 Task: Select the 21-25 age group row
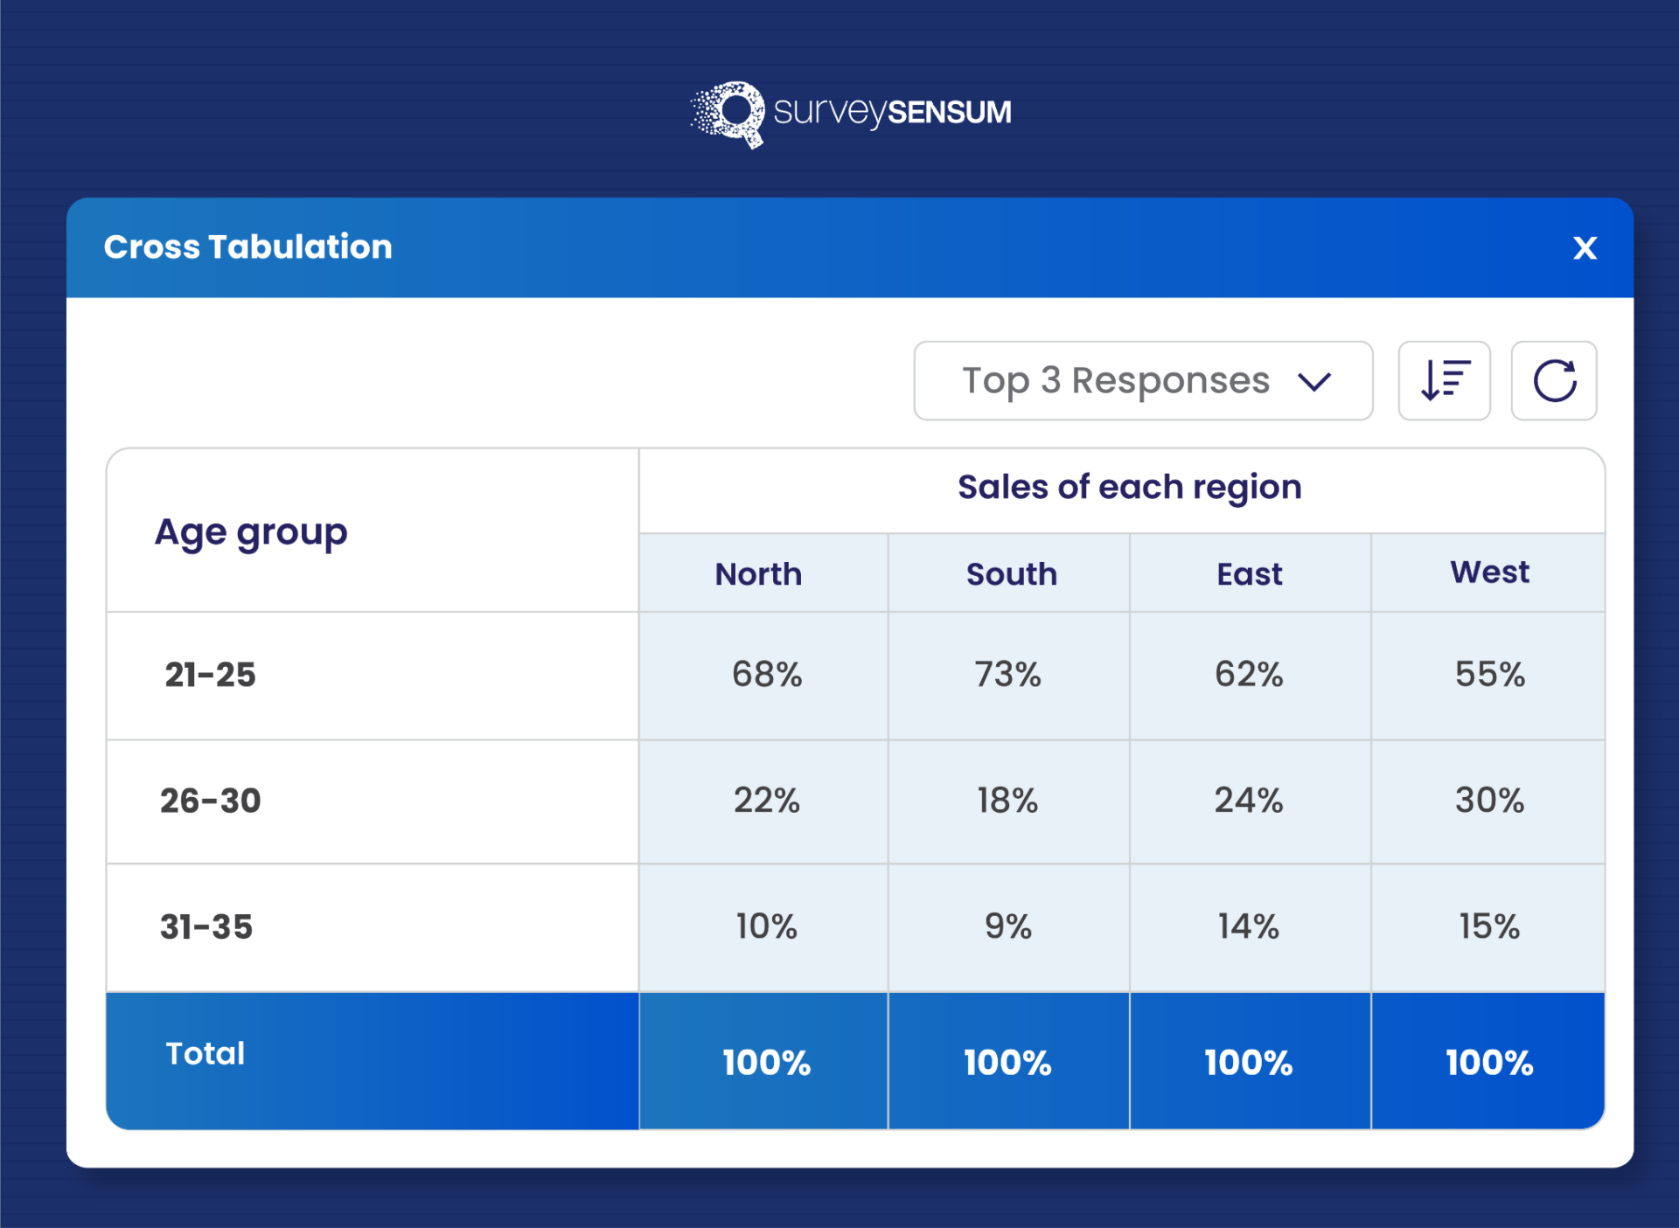pyautogui.click(x=211, y=675)
